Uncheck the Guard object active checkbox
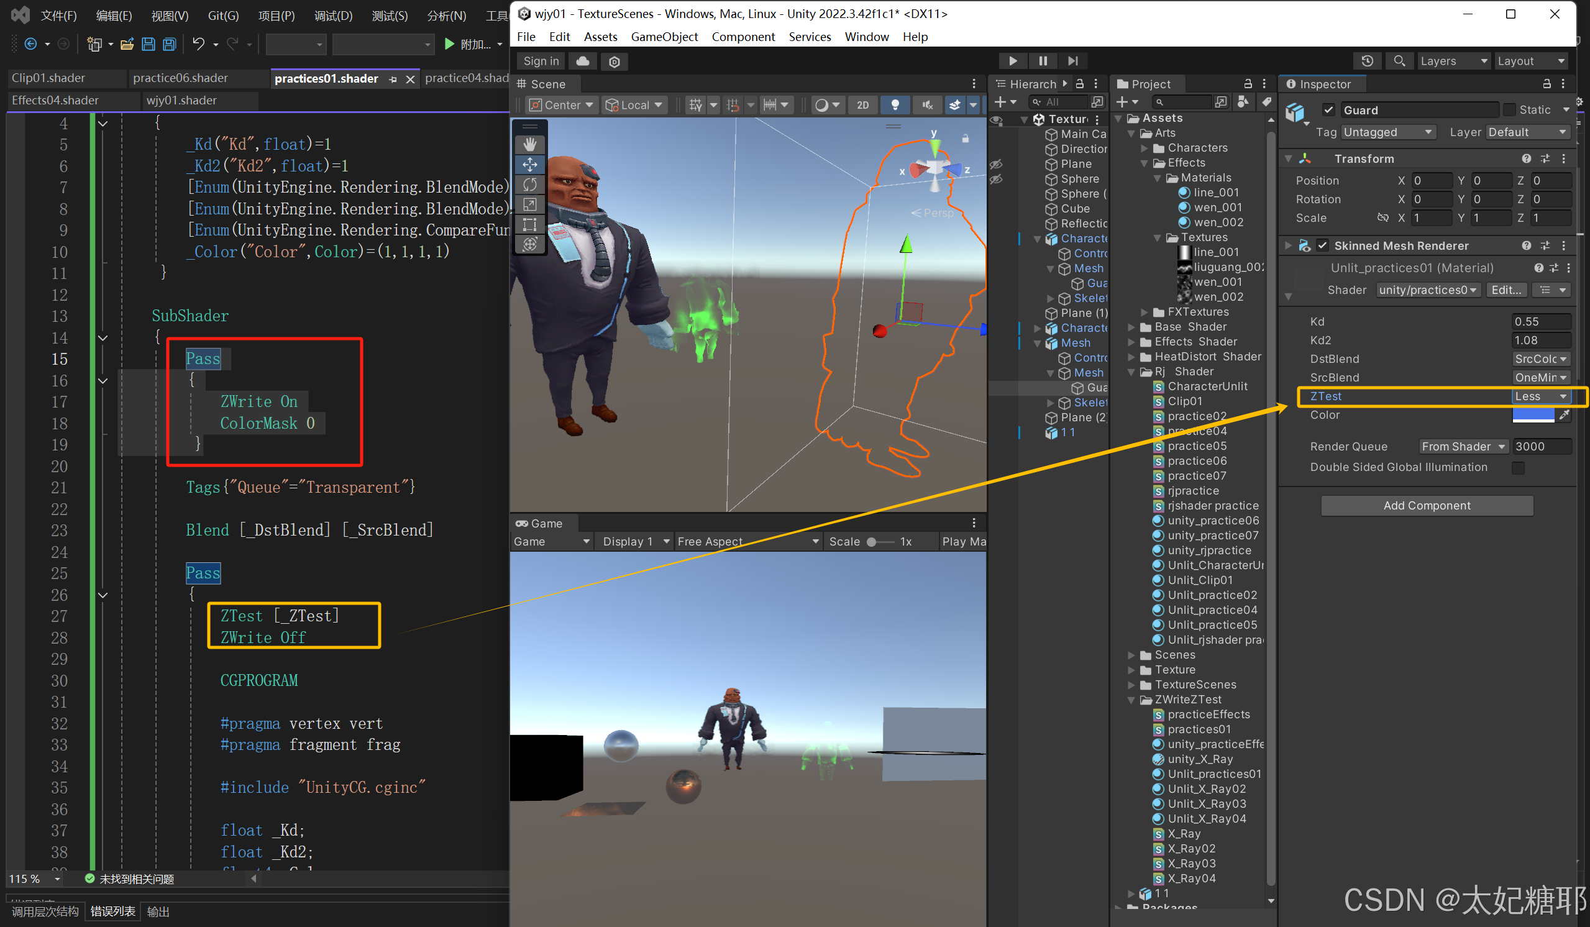Viewport: 1590px width, 927px height. pos(1328,110)
